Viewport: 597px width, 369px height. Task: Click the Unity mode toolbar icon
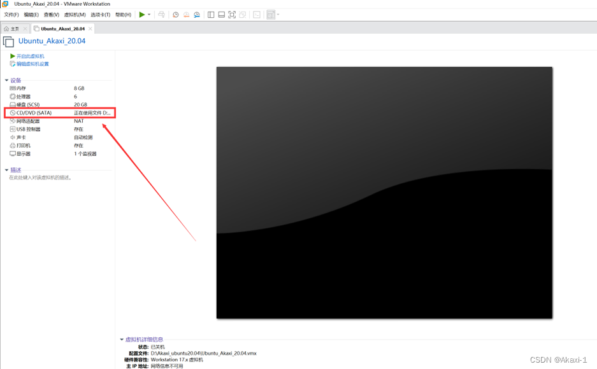pyautogui.click(x=243, y=15)
